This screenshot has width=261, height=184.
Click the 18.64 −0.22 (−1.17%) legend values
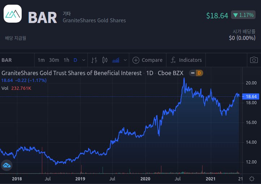[x=24, y=80]
